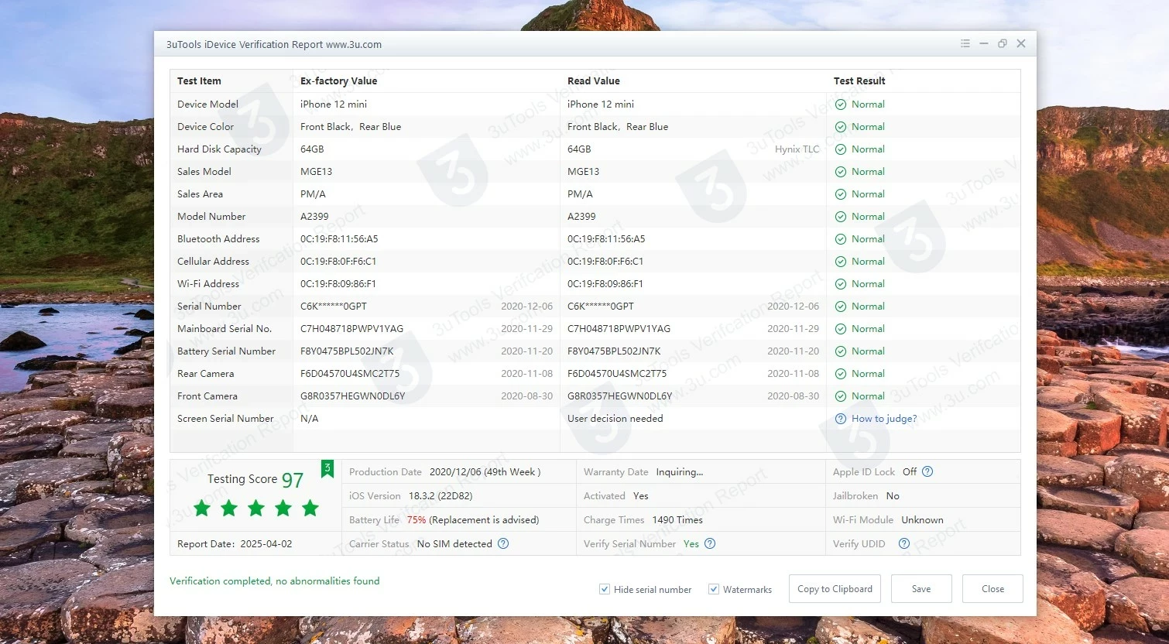Click the Testing Score 97 value
The width and height of the screenshot is (1169, 644).
pyautogui.click(x=293, y=480)
